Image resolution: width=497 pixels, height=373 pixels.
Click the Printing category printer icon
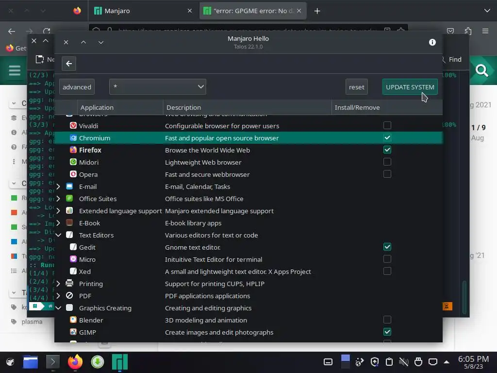click(69, 283)
